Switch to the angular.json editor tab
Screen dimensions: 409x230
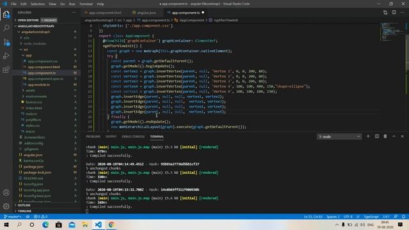pos(146,13)
